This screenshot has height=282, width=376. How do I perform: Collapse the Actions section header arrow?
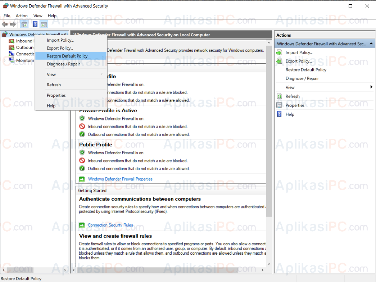pos(371,44)
